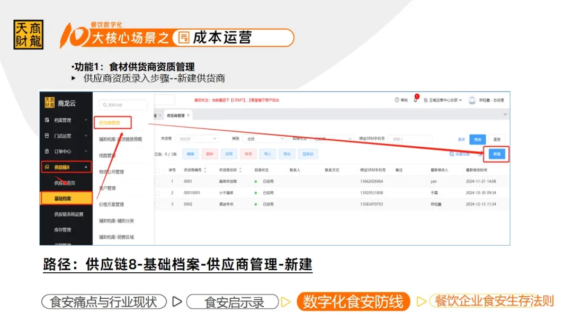Click the 批量设置 link
572x322 pixels.
point(462,154)
